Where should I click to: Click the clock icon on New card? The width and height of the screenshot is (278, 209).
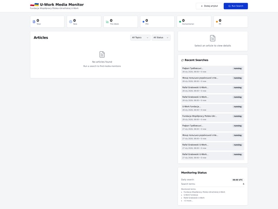(x=71, y=22)
